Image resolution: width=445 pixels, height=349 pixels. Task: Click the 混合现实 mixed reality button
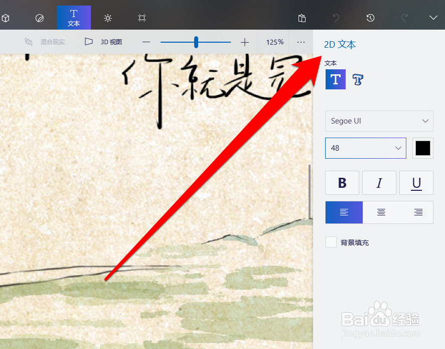pos(45,42)
